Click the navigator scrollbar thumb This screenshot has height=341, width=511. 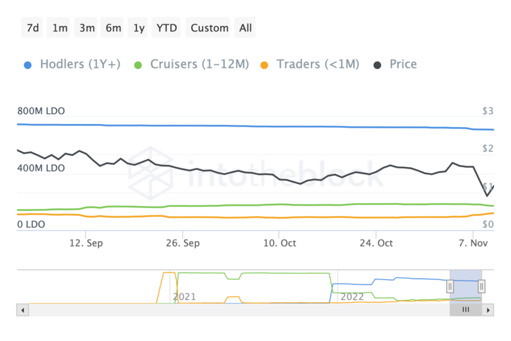coord(465,310)
